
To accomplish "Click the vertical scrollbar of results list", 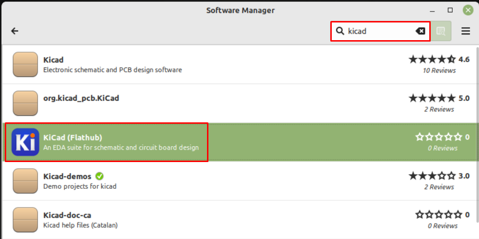I will [x=477, y=134].
